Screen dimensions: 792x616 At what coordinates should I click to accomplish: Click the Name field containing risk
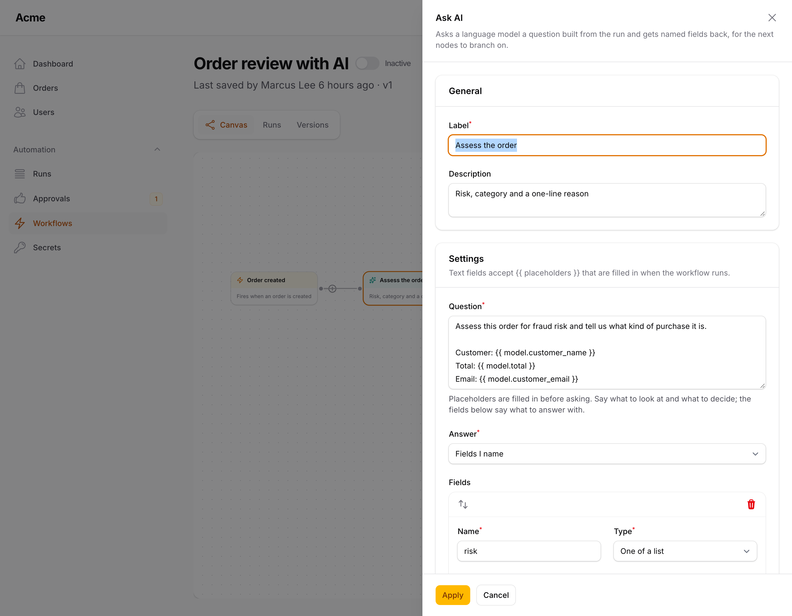point(529,551)
